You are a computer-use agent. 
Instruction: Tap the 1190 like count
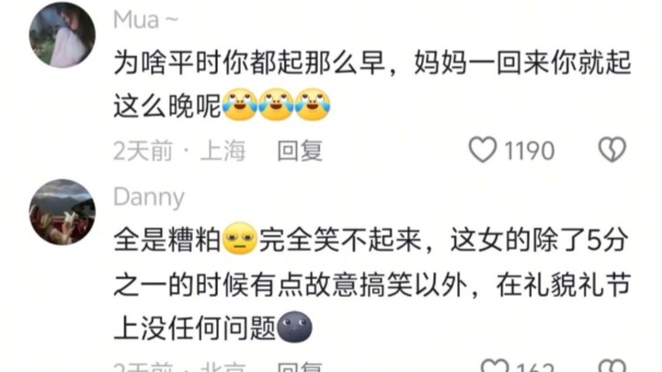[530, 151]
